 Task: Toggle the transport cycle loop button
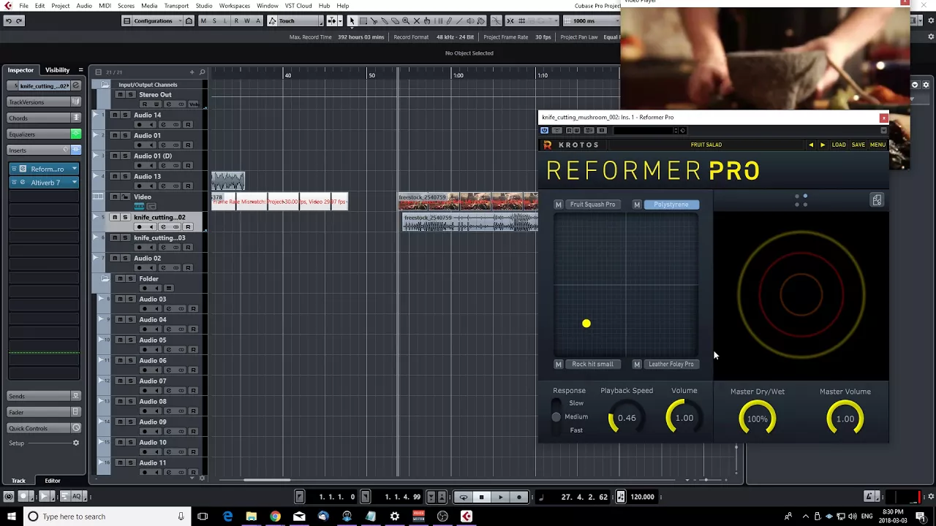tap(463, 497)
